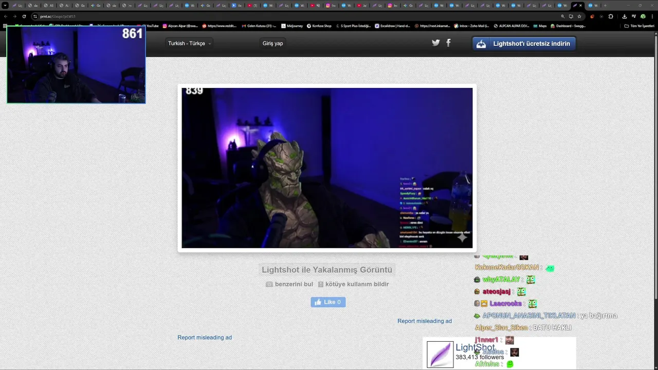Open the Inbox - Zoho Mail bookmark

(471, 26)
